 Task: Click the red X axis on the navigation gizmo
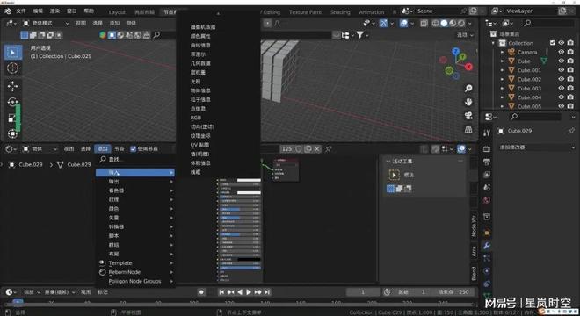coord(469,67)
